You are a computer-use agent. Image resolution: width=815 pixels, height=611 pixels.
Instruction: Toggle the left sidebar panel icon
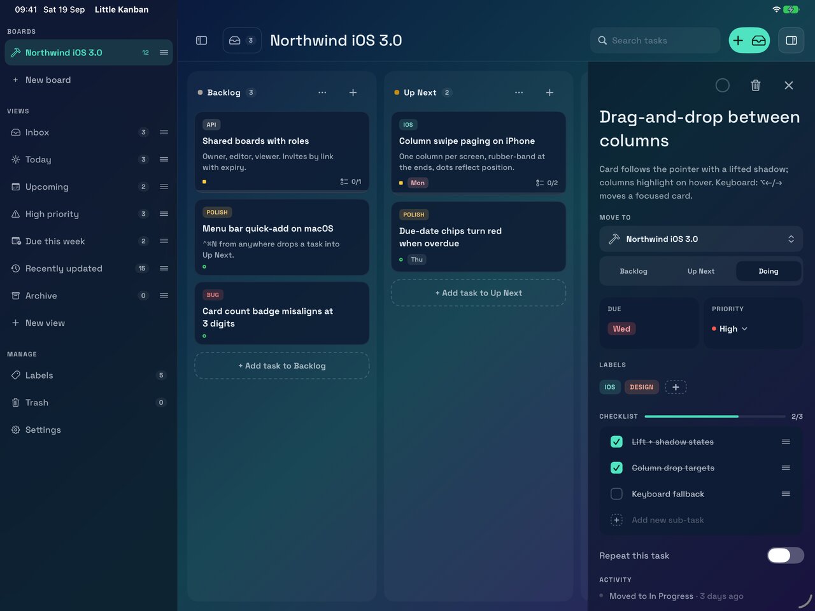pos(201,40)
